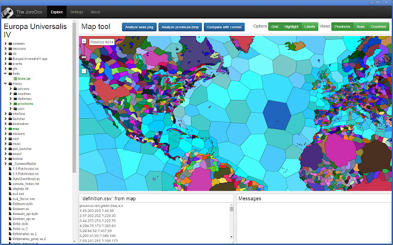The width and height of the screenshot is (393, 245).
Task: Click the common folder icon
Action: tap(10, 43)
